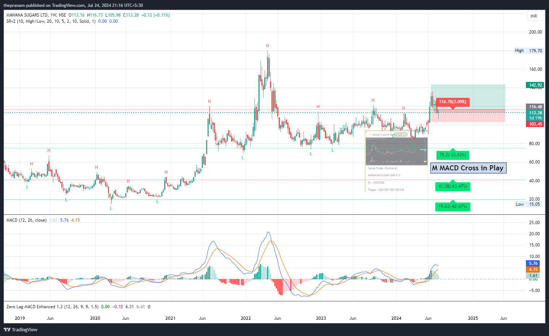Image resolution: width=549 pixels, height=336 pixels.
Task: Click the 2025 time axis label
Action: click(x=473, y=318)
